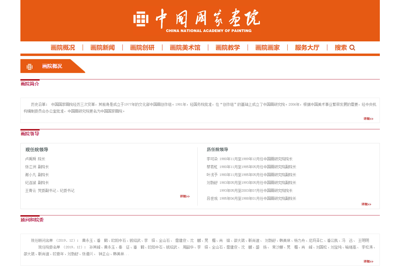Viewport: 417px width, 269px height.
Task: Click the search magnifier icon
Action: (x=352, y=47)
